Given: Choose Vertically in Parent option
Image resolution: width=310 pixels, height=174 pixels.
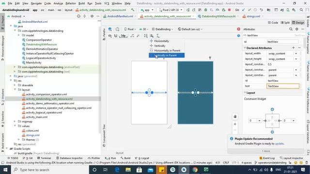Looking at the screenshot, I should [167, 55].
